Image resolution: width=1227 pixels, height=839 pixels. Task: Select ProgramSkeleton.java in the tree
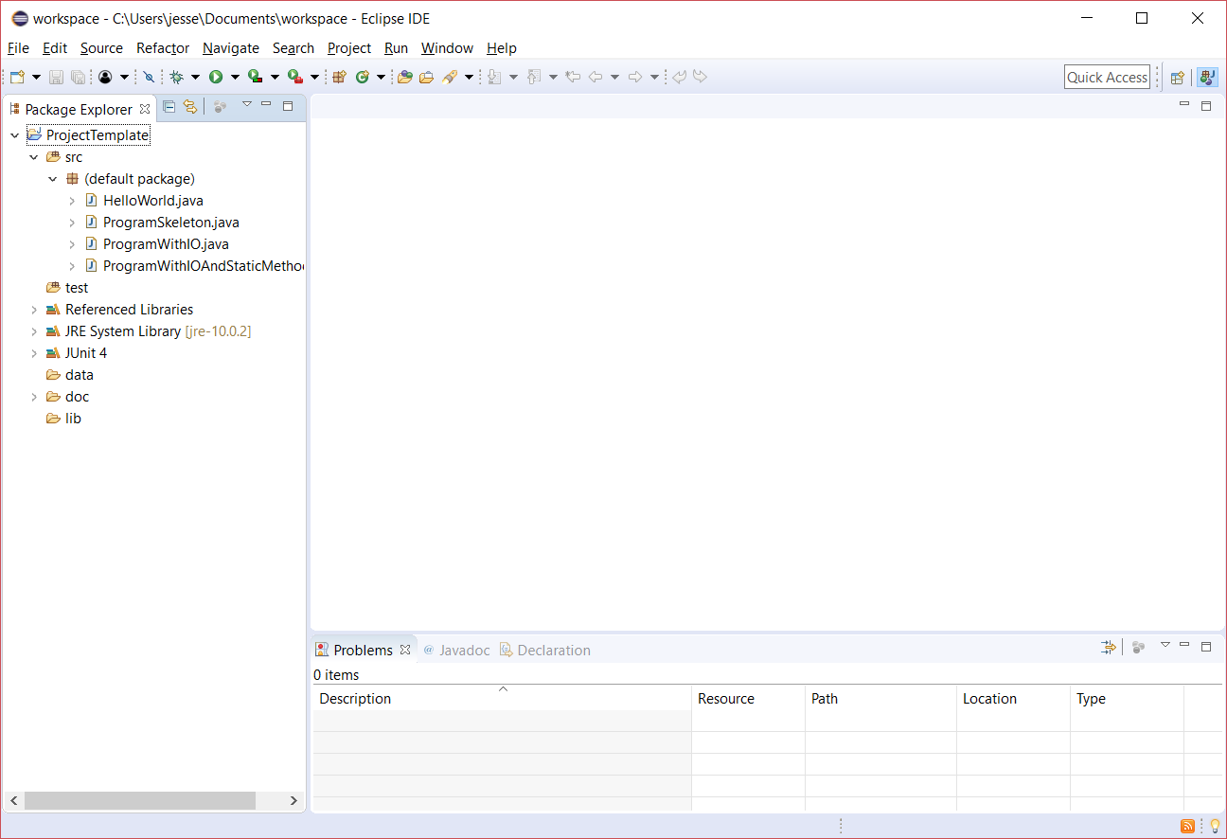(170, 223)
